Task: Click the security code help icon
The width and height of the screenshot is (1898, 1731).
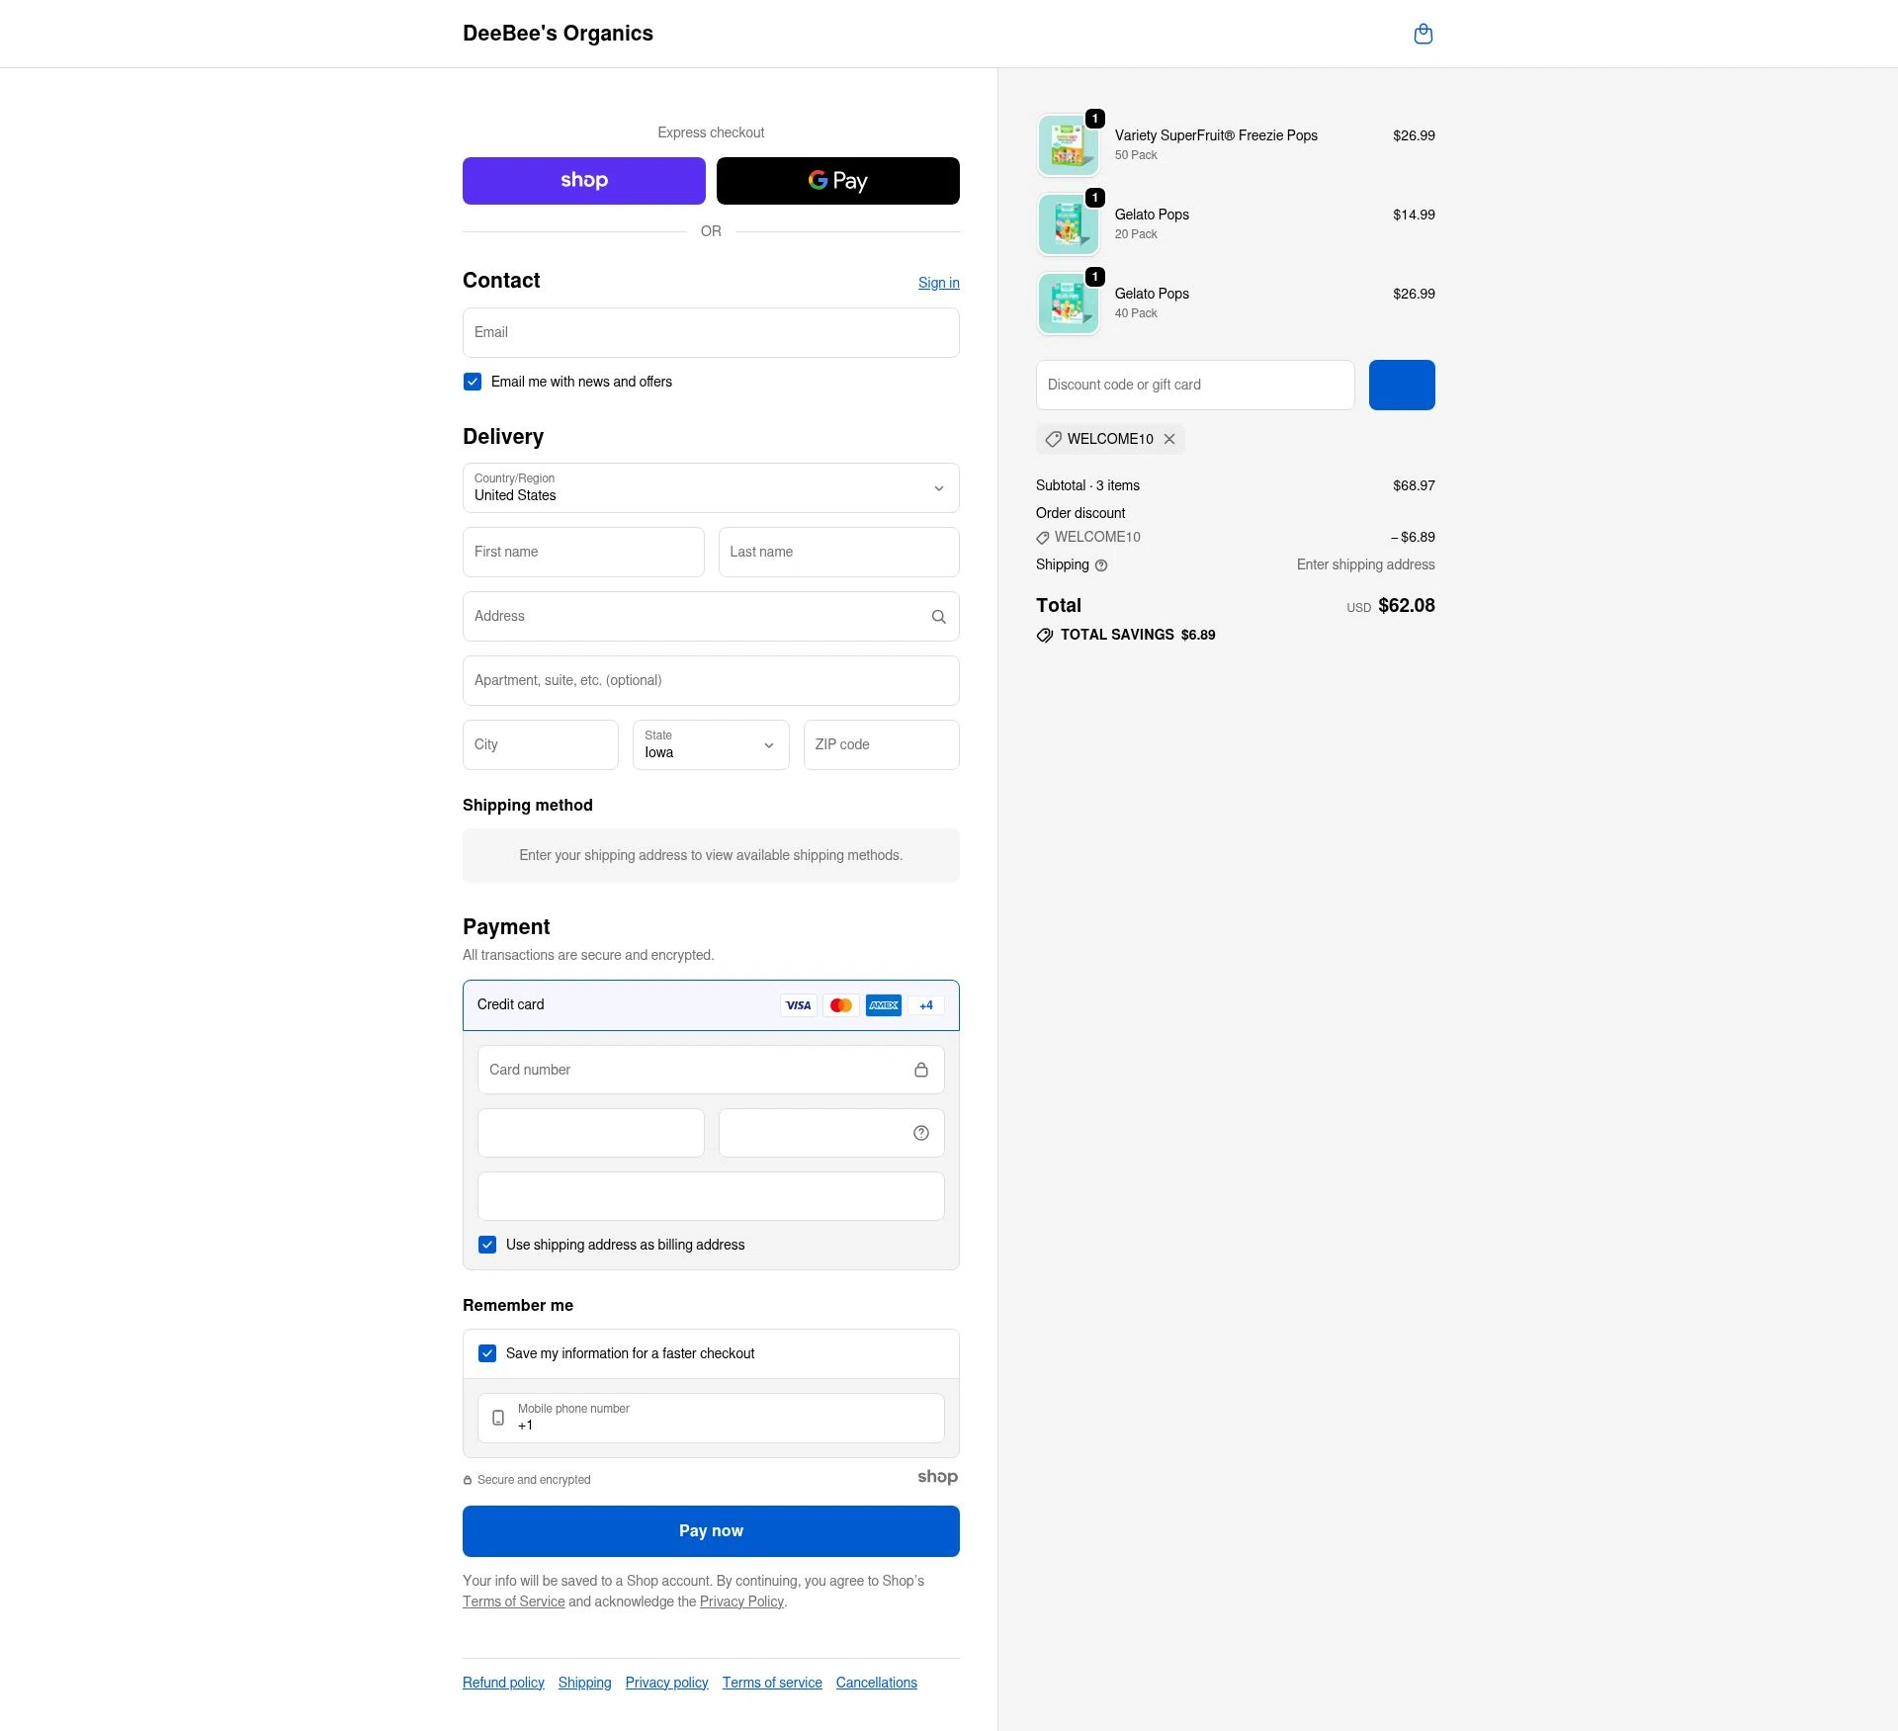Action: (920, 1133)
